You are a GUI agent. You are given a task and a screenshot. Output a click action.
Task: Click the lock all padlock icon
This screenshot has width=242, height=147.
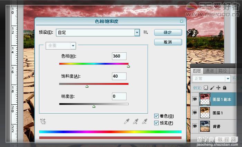[225, 88]
